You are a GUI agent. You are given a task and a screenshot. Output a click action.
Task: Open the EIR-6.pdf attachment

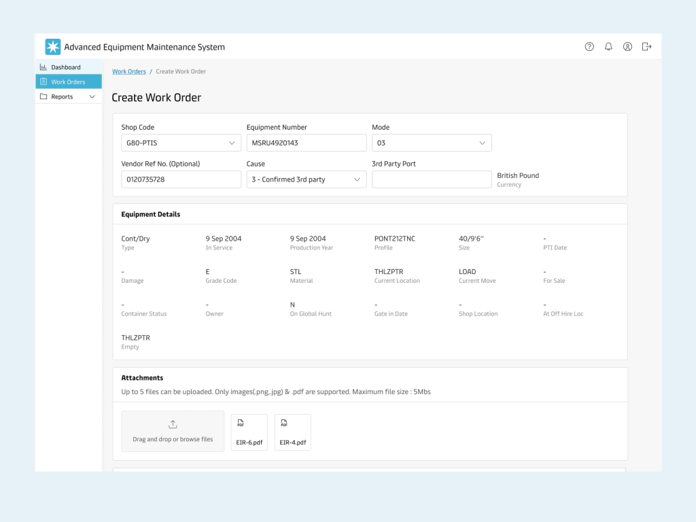[x=249, y=432]
